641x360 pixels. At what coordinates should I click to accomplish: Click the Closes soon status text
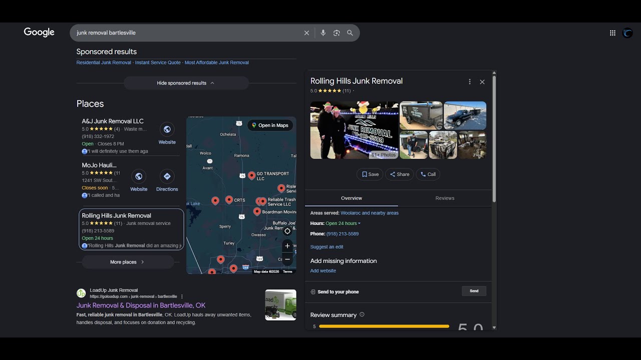pos(95,188)
